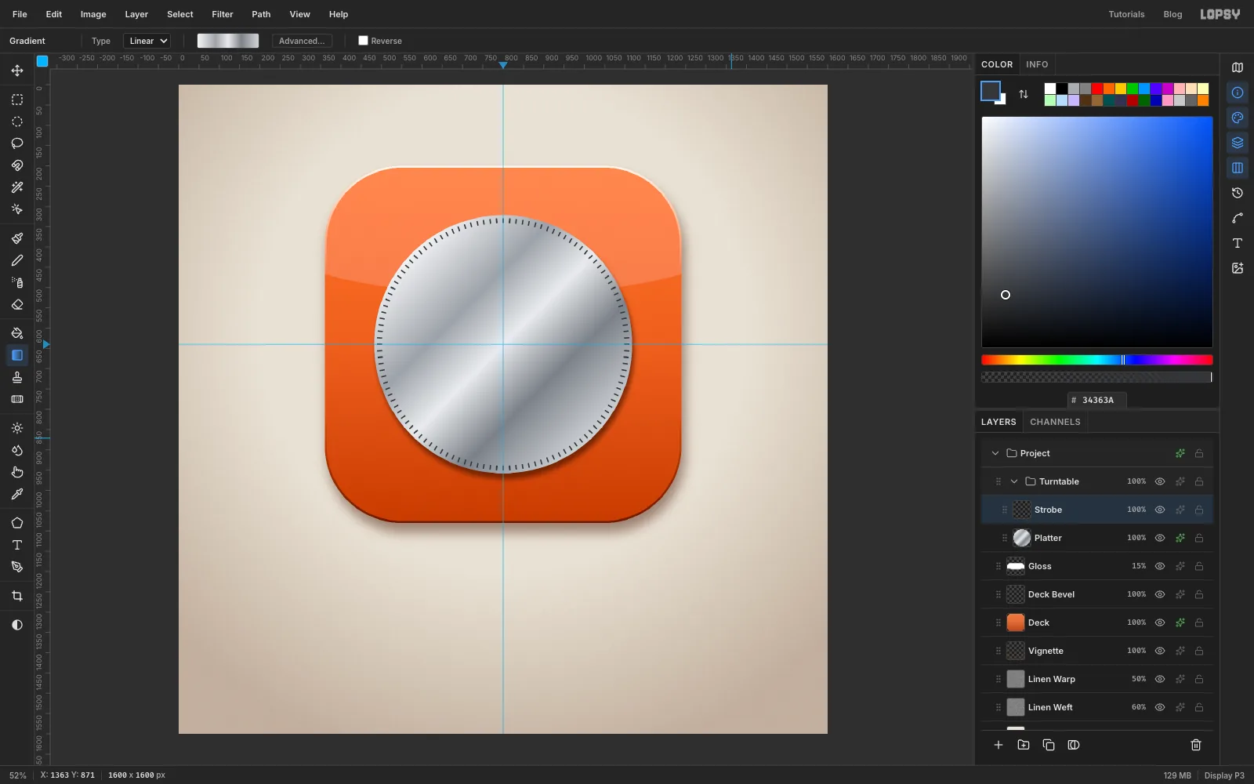1254x784 pixels.
Task: Activate the Eyedropper tool
Action: [17, 494]
